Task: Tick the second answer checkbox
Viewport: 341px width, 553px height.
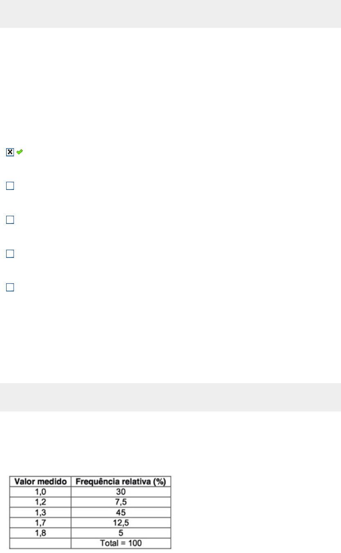Action: (x=10, y=186)
